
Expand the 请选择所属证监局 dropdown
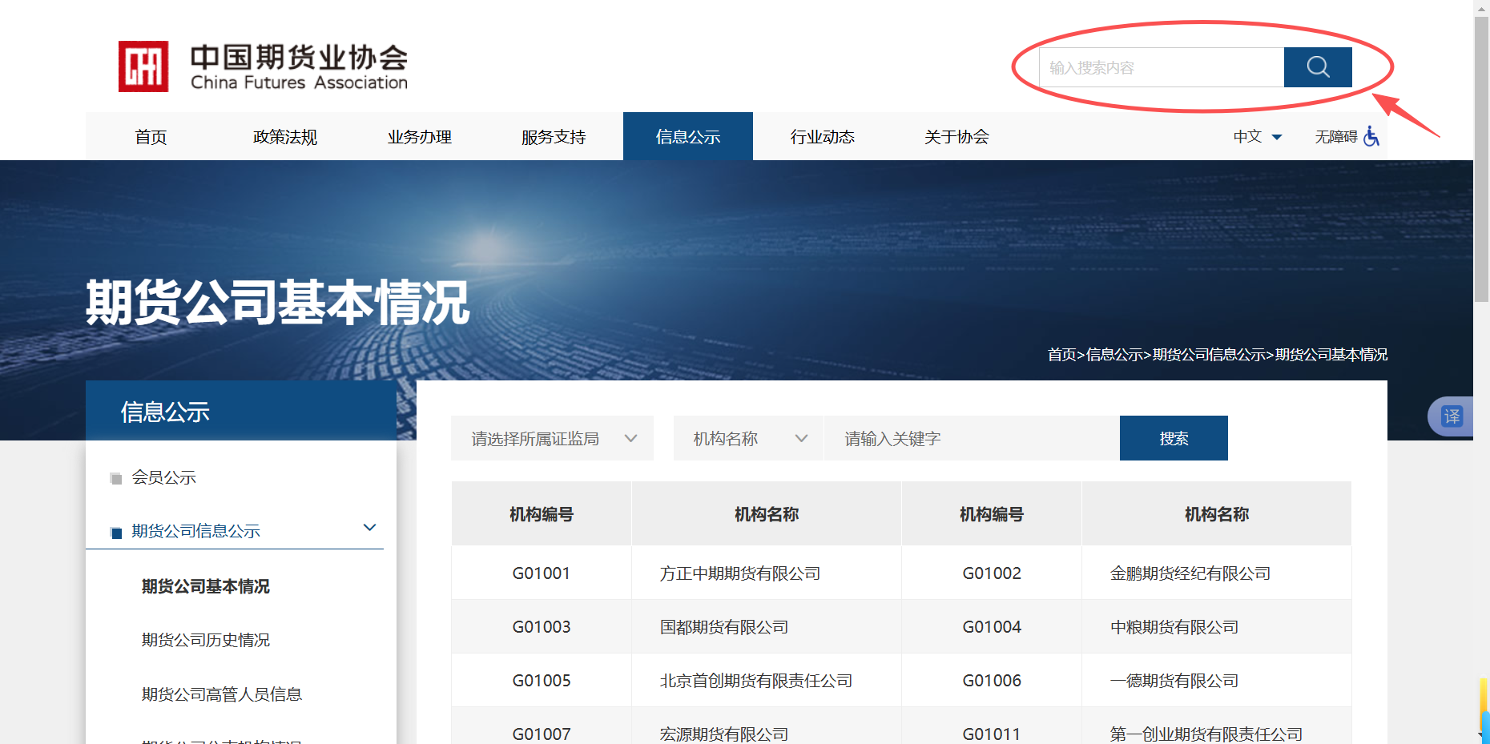pos(552,439)
